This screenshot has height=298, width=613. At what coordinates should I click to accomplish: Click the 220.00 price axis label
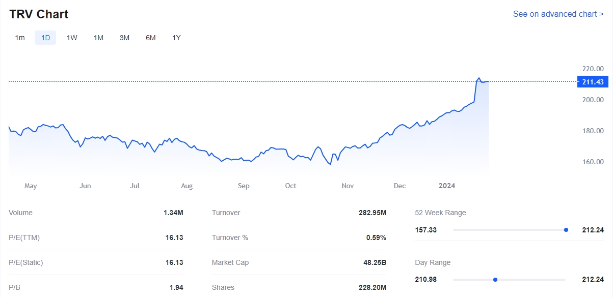coord(593,69)
